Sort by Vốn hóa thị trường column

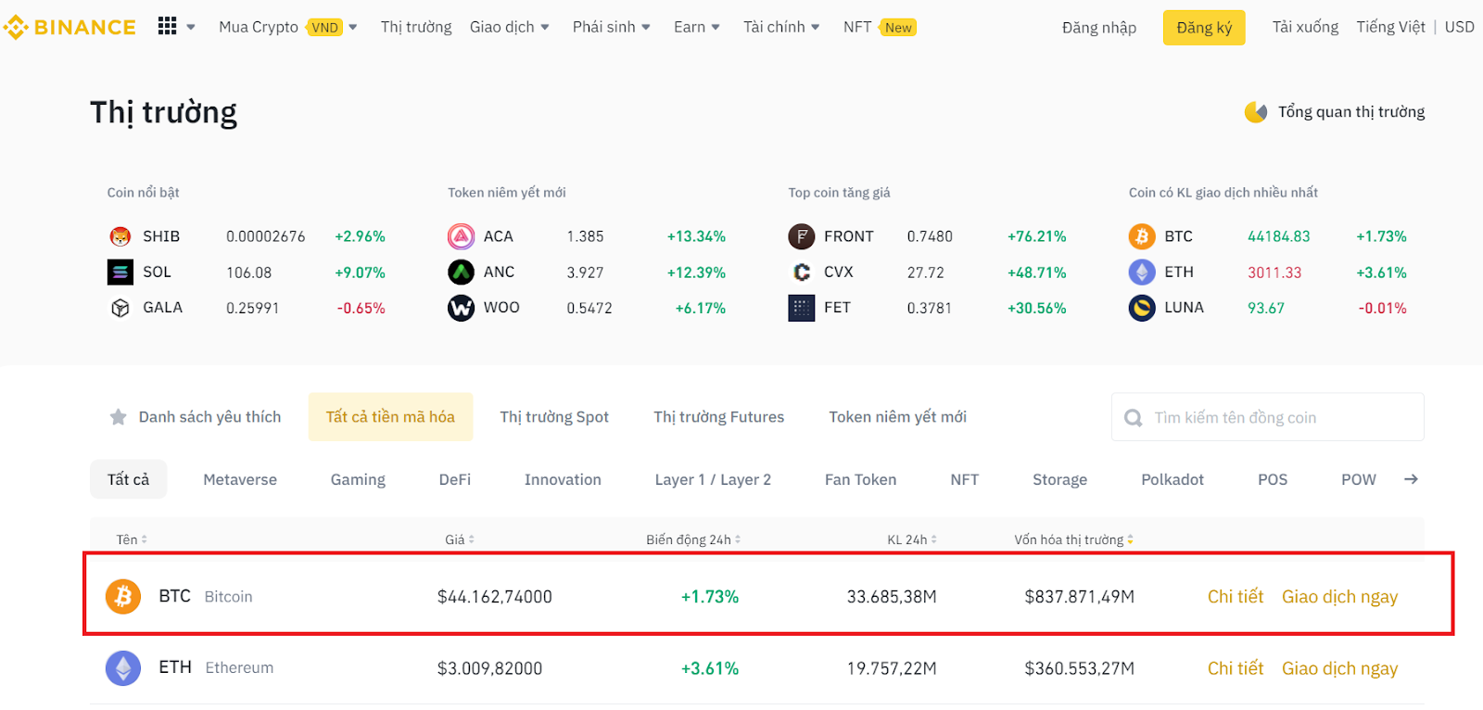[x=1073, y=539]
